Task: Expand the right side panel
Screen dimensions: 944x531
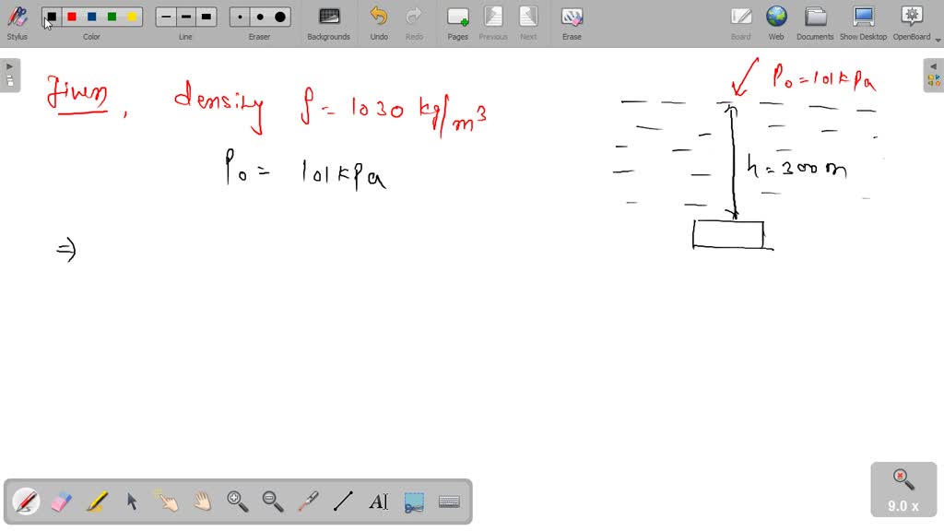Action: [934, 65]
